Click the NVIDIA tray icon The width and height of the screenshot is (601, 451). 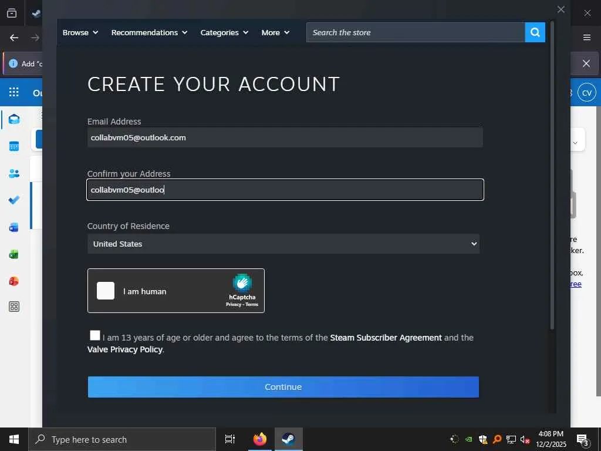[x=468, y=439]
